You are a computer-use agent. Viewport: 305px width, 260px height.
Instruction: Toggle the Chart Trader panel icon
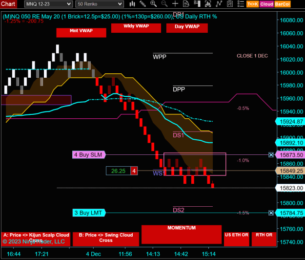[x=197, y=4]
